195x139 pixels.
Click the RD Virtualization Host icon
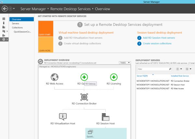click(x=63, y=117)
